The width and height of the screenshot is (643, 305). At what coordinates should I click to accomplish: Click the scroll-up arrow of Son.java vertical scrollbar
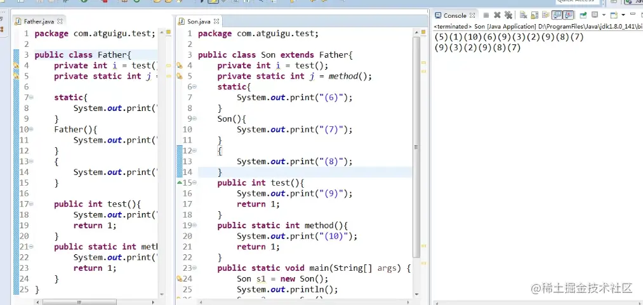tap(416, 31)
